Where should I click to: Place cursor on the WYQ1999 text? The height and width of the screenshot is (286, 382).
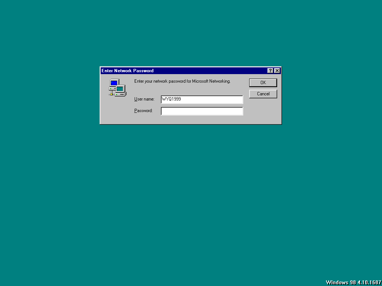pos(171,99)
